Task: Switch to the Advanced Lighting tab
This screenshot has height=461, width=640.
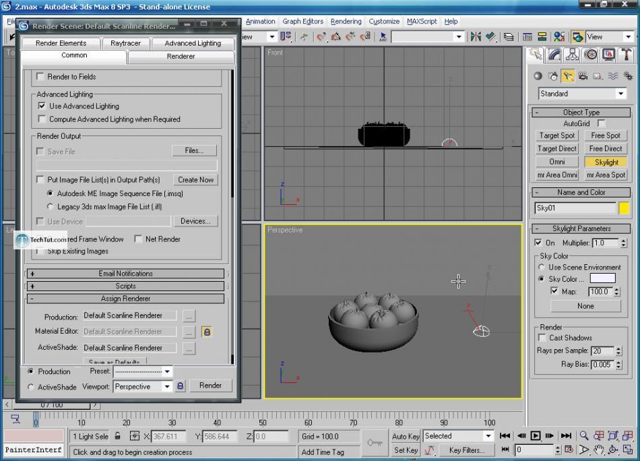Action: pyautogui.click(x=193, y=43)
